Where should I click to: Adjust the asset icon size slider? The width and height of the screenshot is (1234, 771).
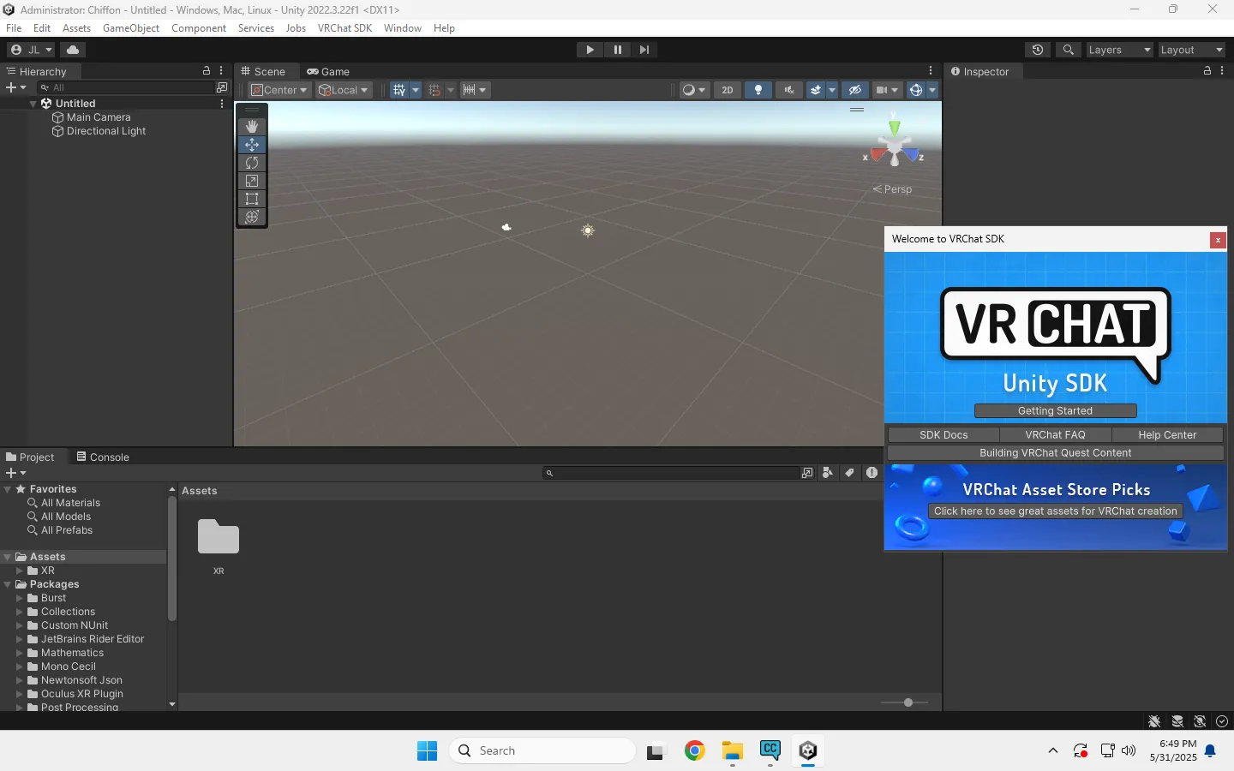click(x=908, y=702)
